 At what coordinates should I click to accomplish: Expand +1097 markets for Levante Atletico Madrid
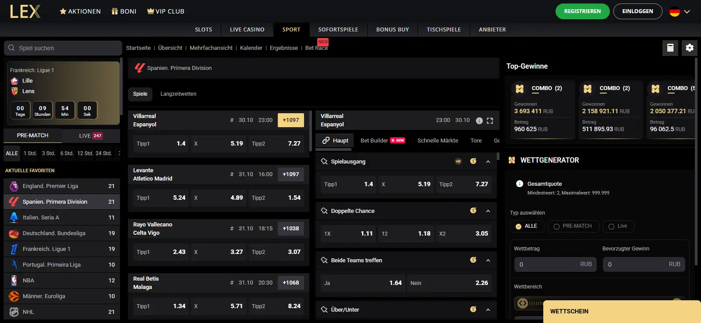pyautogui.click(x=291, y=174)
